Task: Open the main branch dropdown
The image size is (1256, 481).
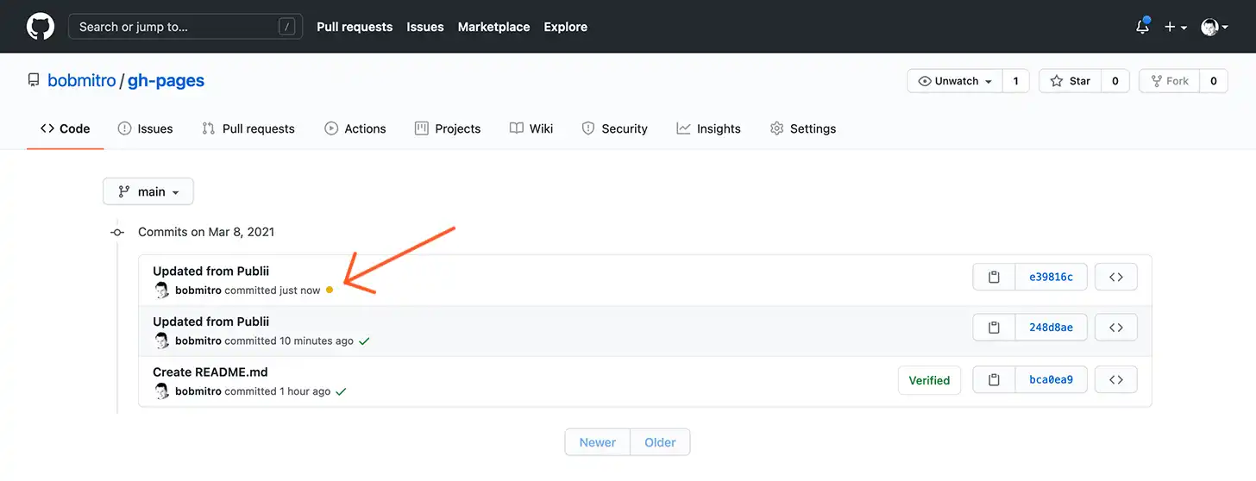Action: (x=148, y=191)
